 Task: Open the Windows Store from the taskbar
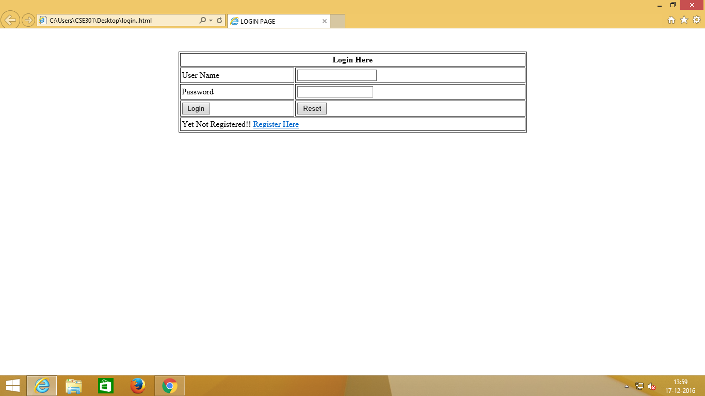pyautogui.click(x=105, y=385)
